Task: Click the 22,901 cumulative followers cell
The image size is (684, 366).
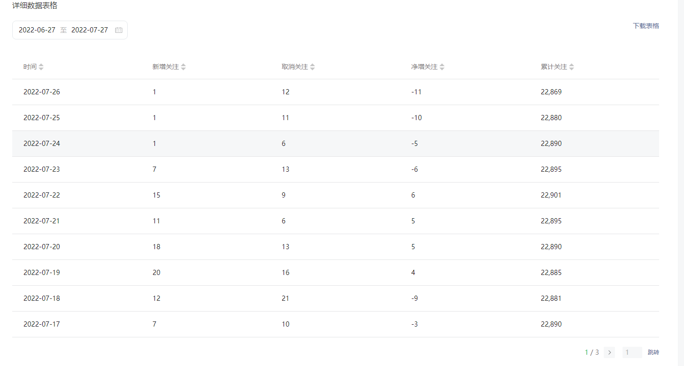Action: tap(551, 195)
